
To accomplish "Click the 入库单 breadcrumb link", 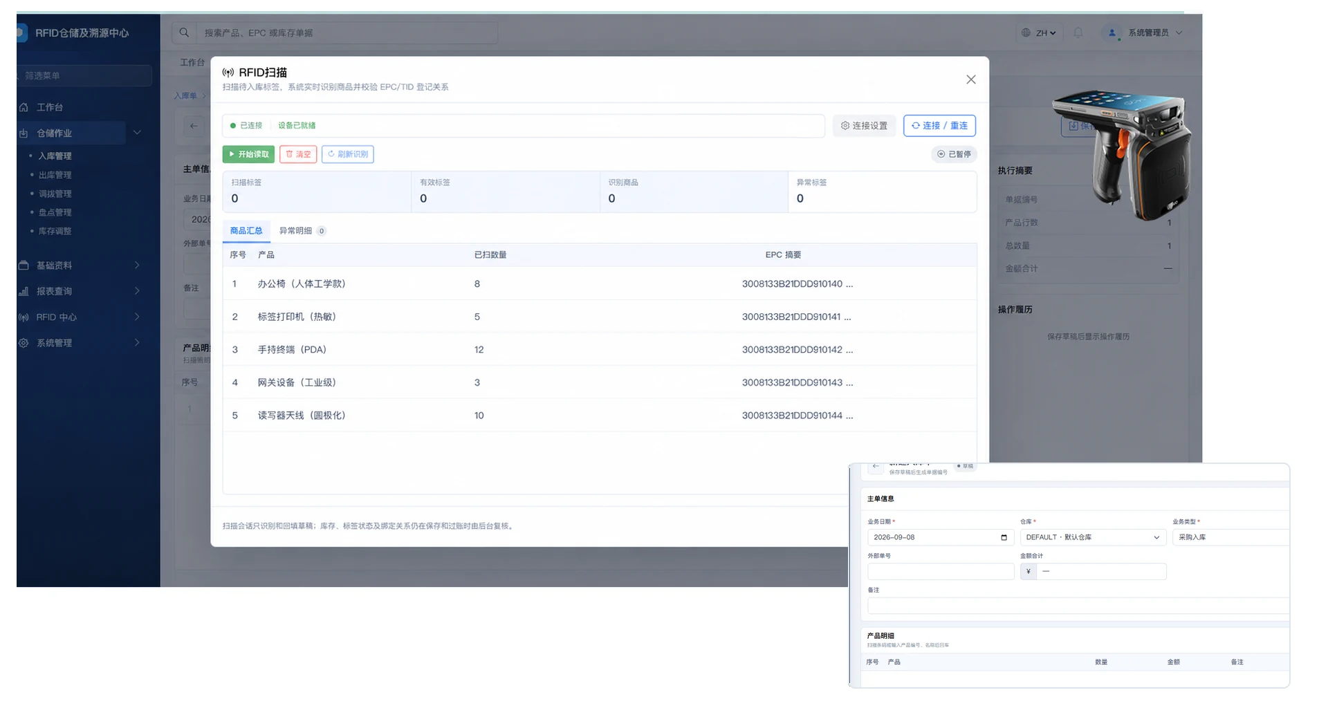I will pyautogui.click(x=185, y=96).
